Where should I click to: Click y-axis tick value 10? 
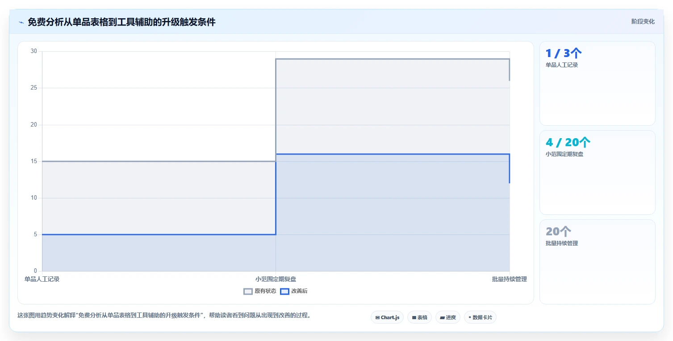(34, 198)
